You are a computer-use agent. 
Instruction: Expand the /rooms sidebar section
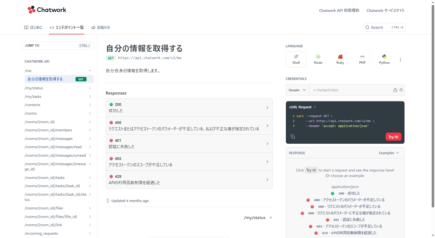click(x=58, y=114)
